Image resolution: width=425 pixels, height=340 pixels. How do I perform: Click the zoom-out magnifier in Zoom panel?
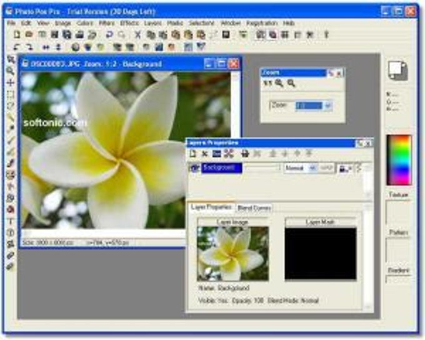[x=291, y=83]
